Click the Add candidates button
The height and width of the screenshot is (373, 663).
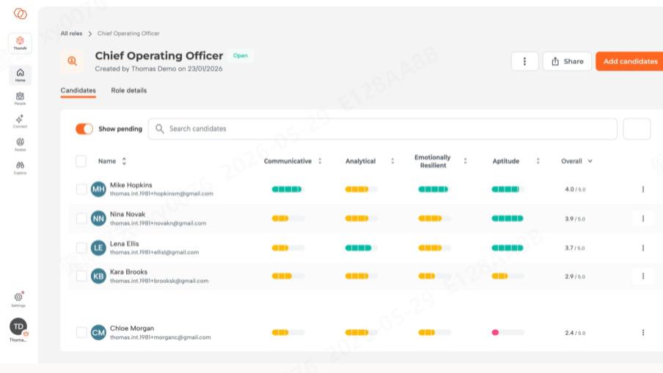point(630,62)
